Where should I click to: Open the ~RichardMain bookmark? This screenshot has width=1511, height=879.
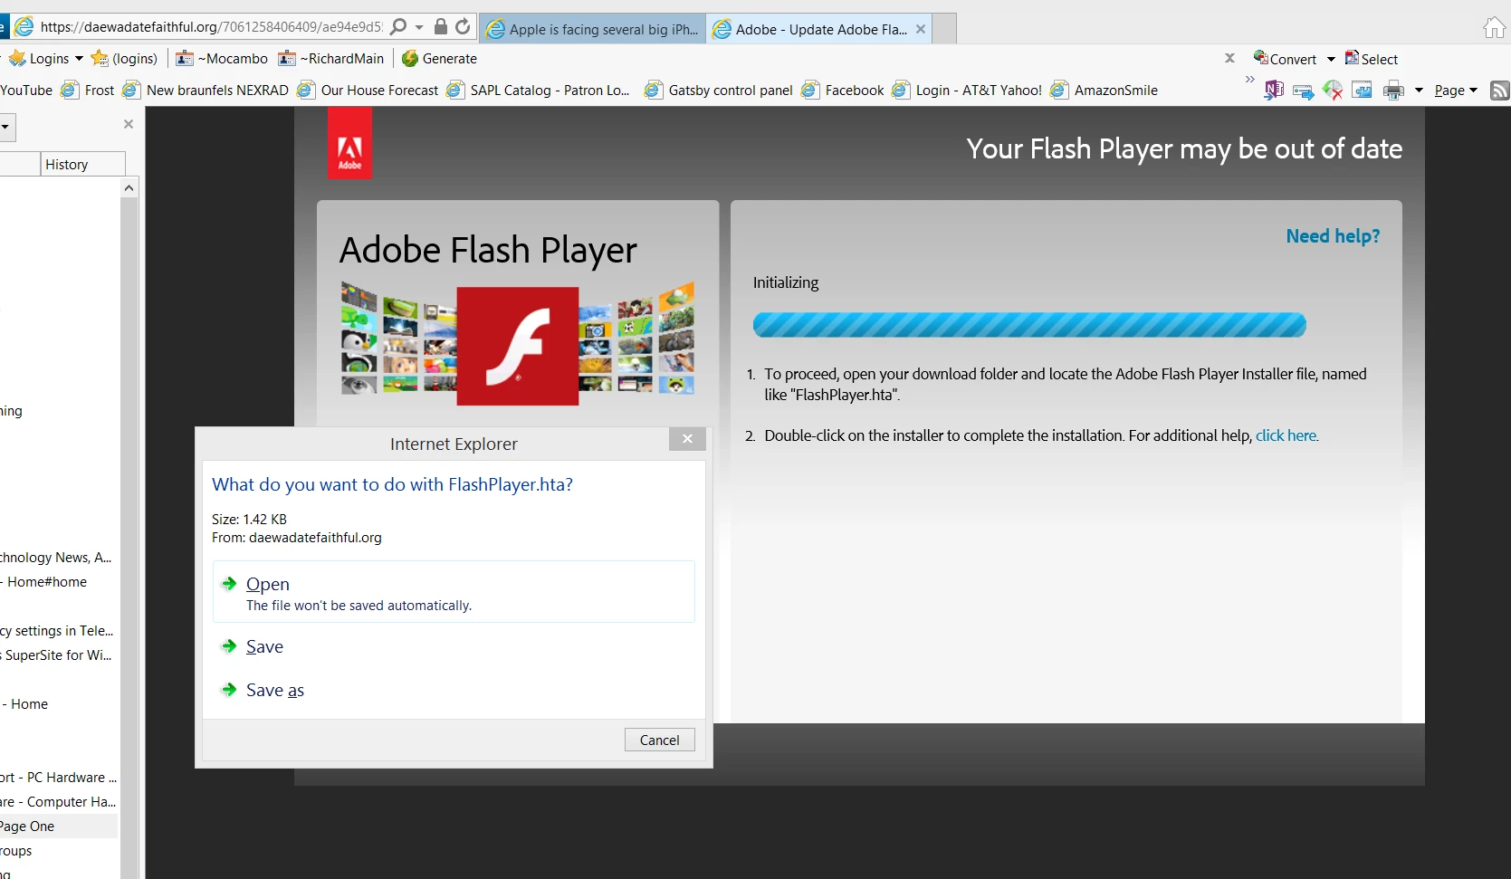click(x=331, y=59)
